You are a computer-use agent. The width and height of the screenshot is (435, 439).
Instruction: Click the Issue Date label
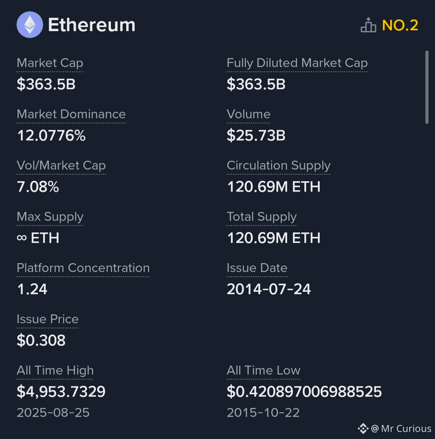point(257,268)
